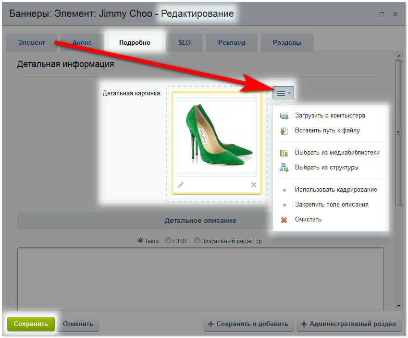
Task: Toggle Закрепить поле описания option
Action: [x=332, y=204]
